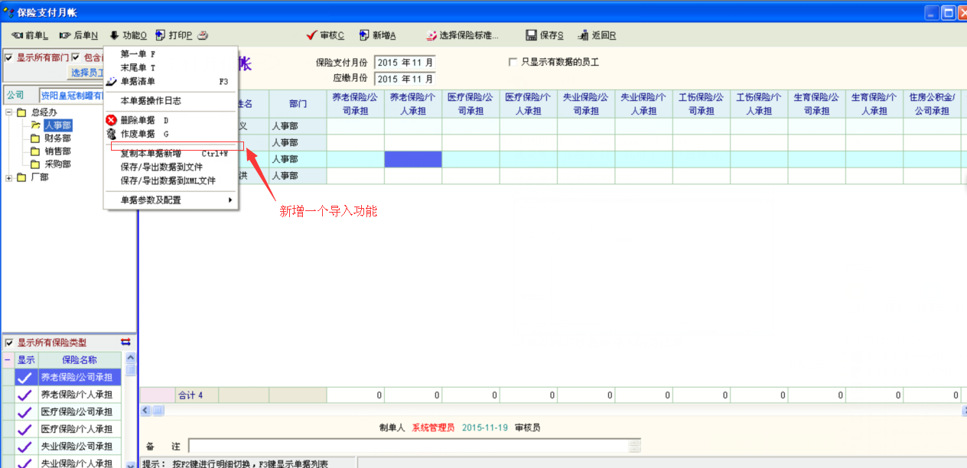Toggle 只显示有数据的员工 checkbox
Image resolution: width=967 pixels, height=468 pixels.
click(x=513, y=62)
